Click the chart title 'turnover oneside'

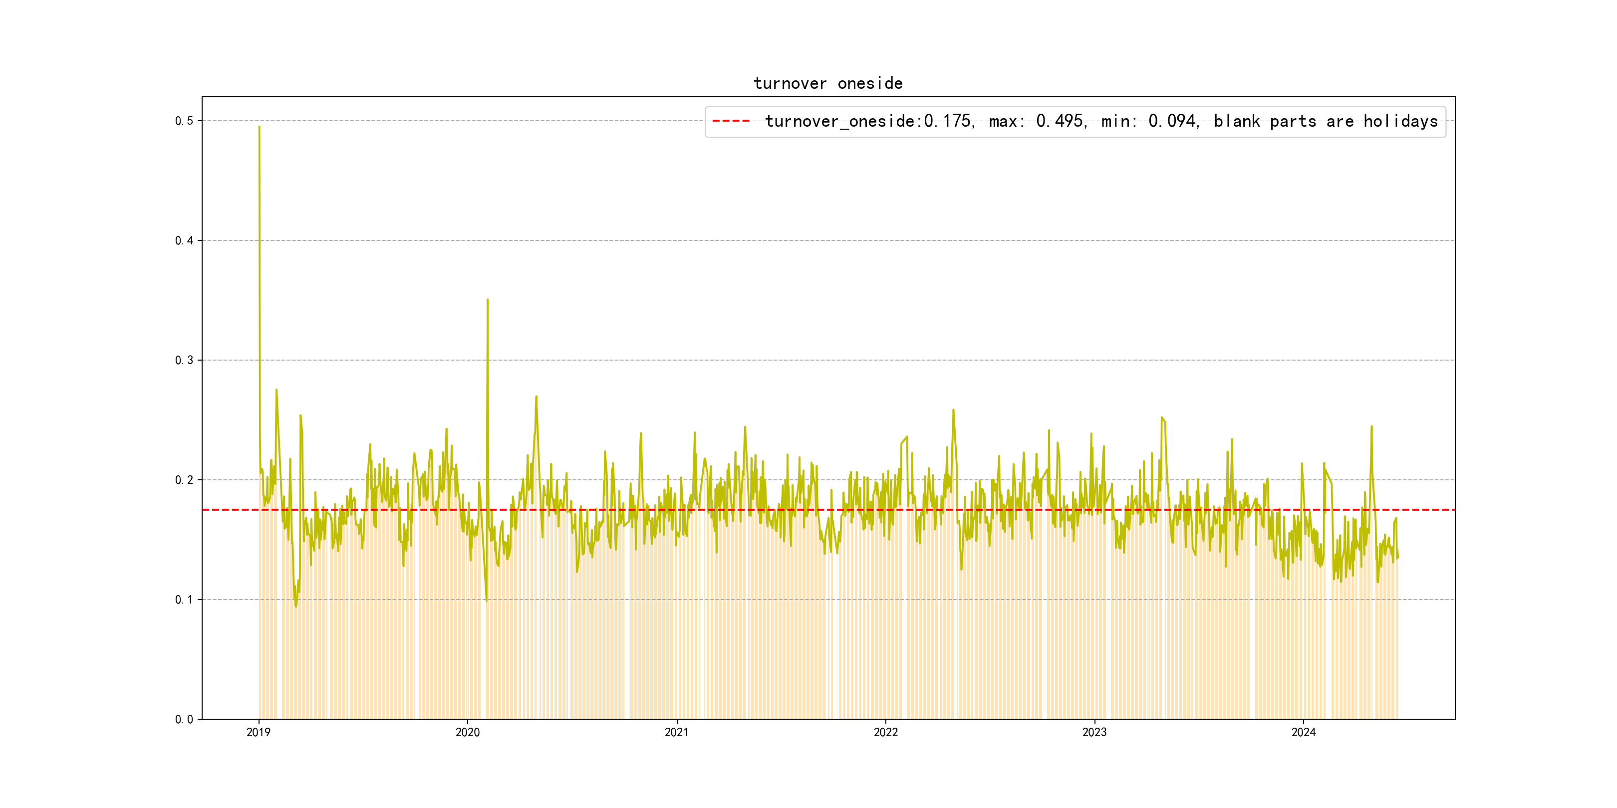pos(828,83)
